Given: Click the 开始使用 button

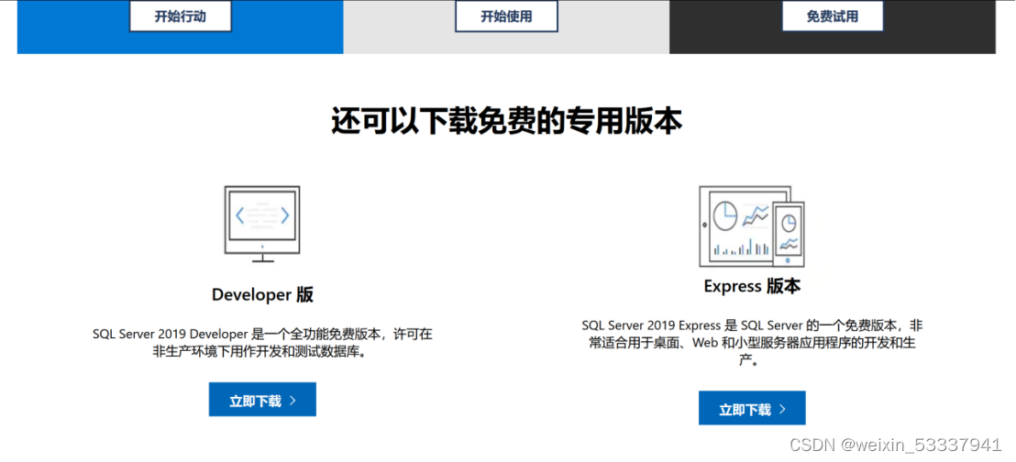Looking at the screenshot, I should [506, 16].
